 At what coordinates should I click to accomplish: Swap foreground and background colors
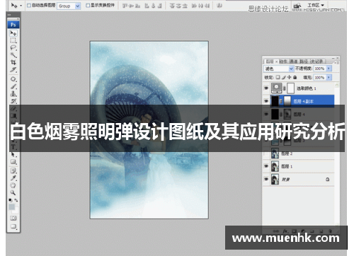pos(16,200)
